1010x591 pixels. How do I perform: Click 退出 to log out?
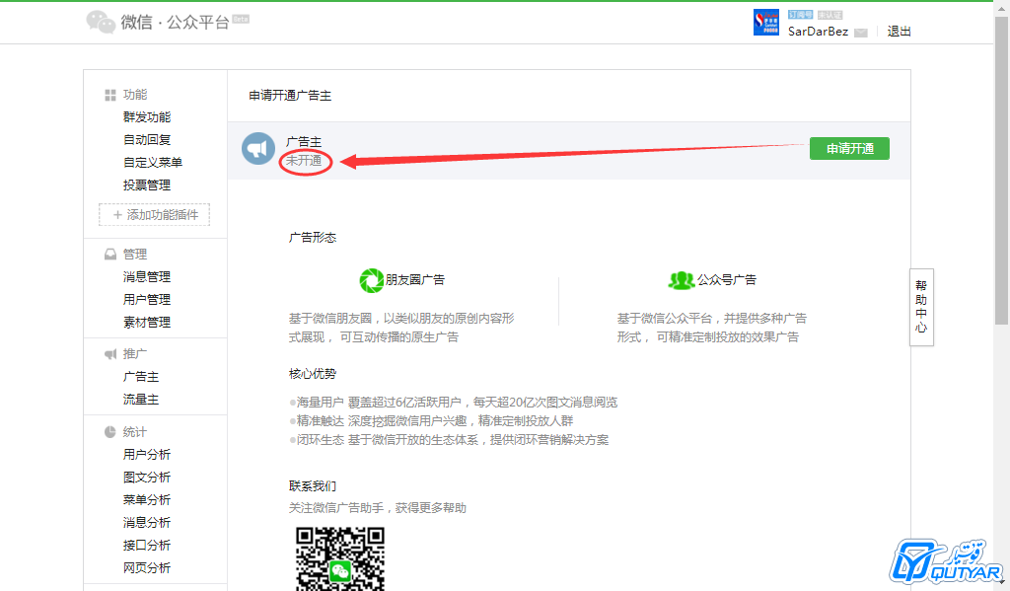pos(899,31)
